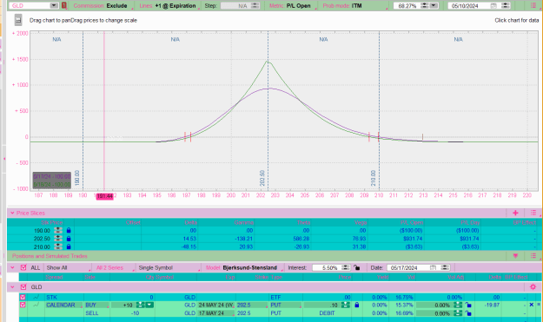The image size is (543, 322).
Task: Click the Interest 5.50% input field
Action: pyautogui.click(x=327, y=267)
